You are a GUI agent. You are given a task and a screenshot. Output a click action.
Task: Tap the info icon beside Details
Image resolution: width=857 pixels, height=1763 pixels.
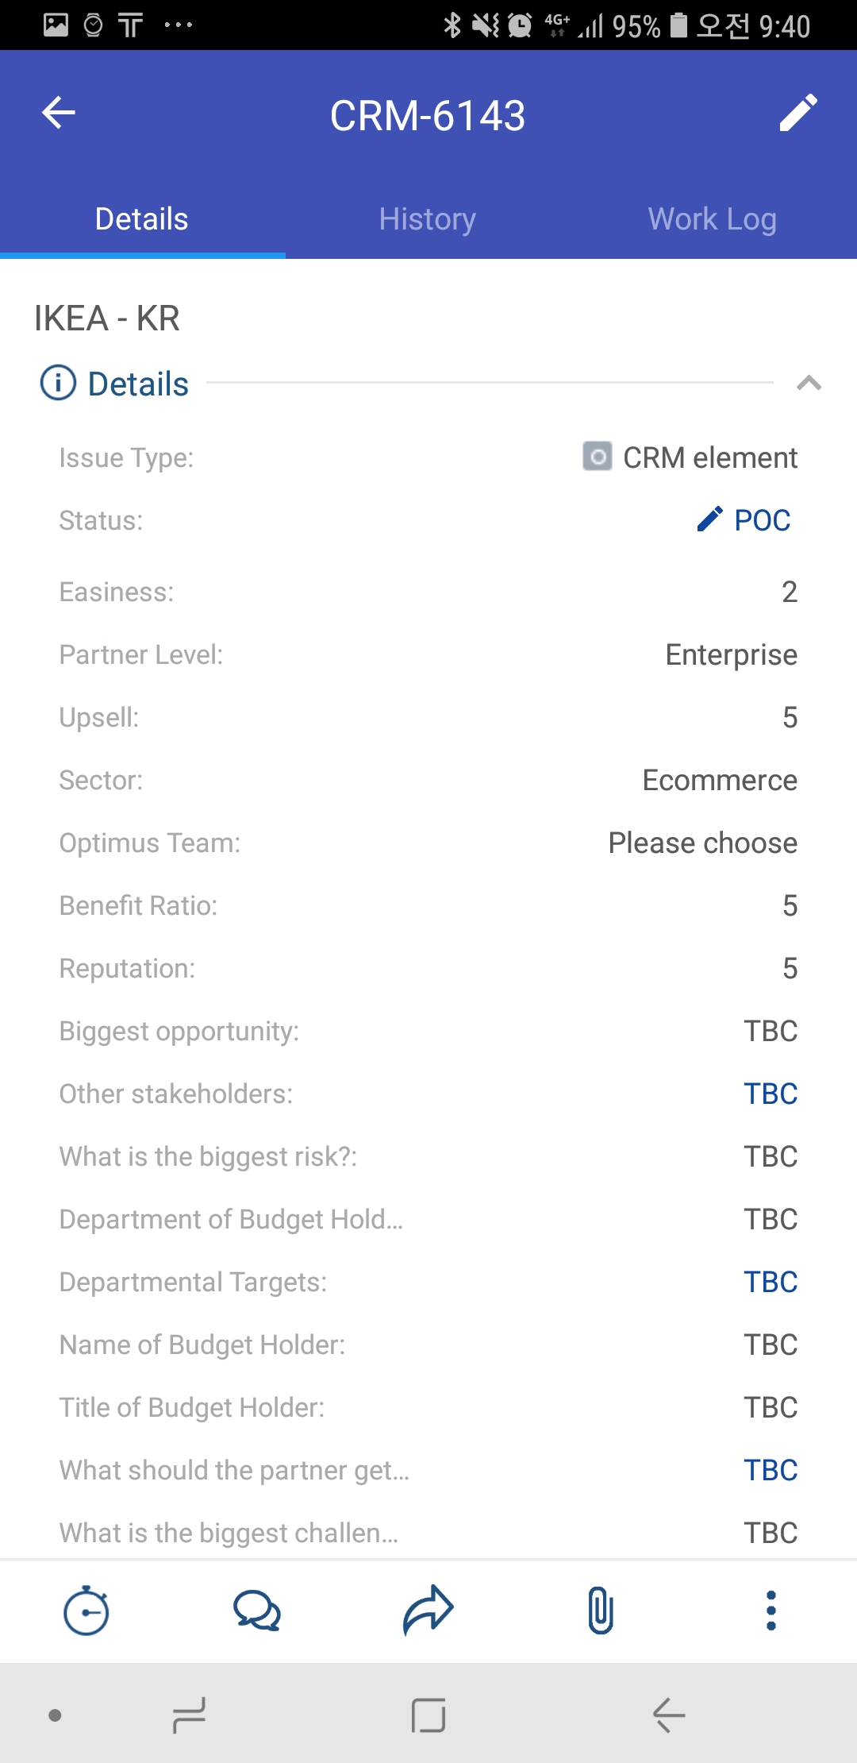[x=58, y=384]
